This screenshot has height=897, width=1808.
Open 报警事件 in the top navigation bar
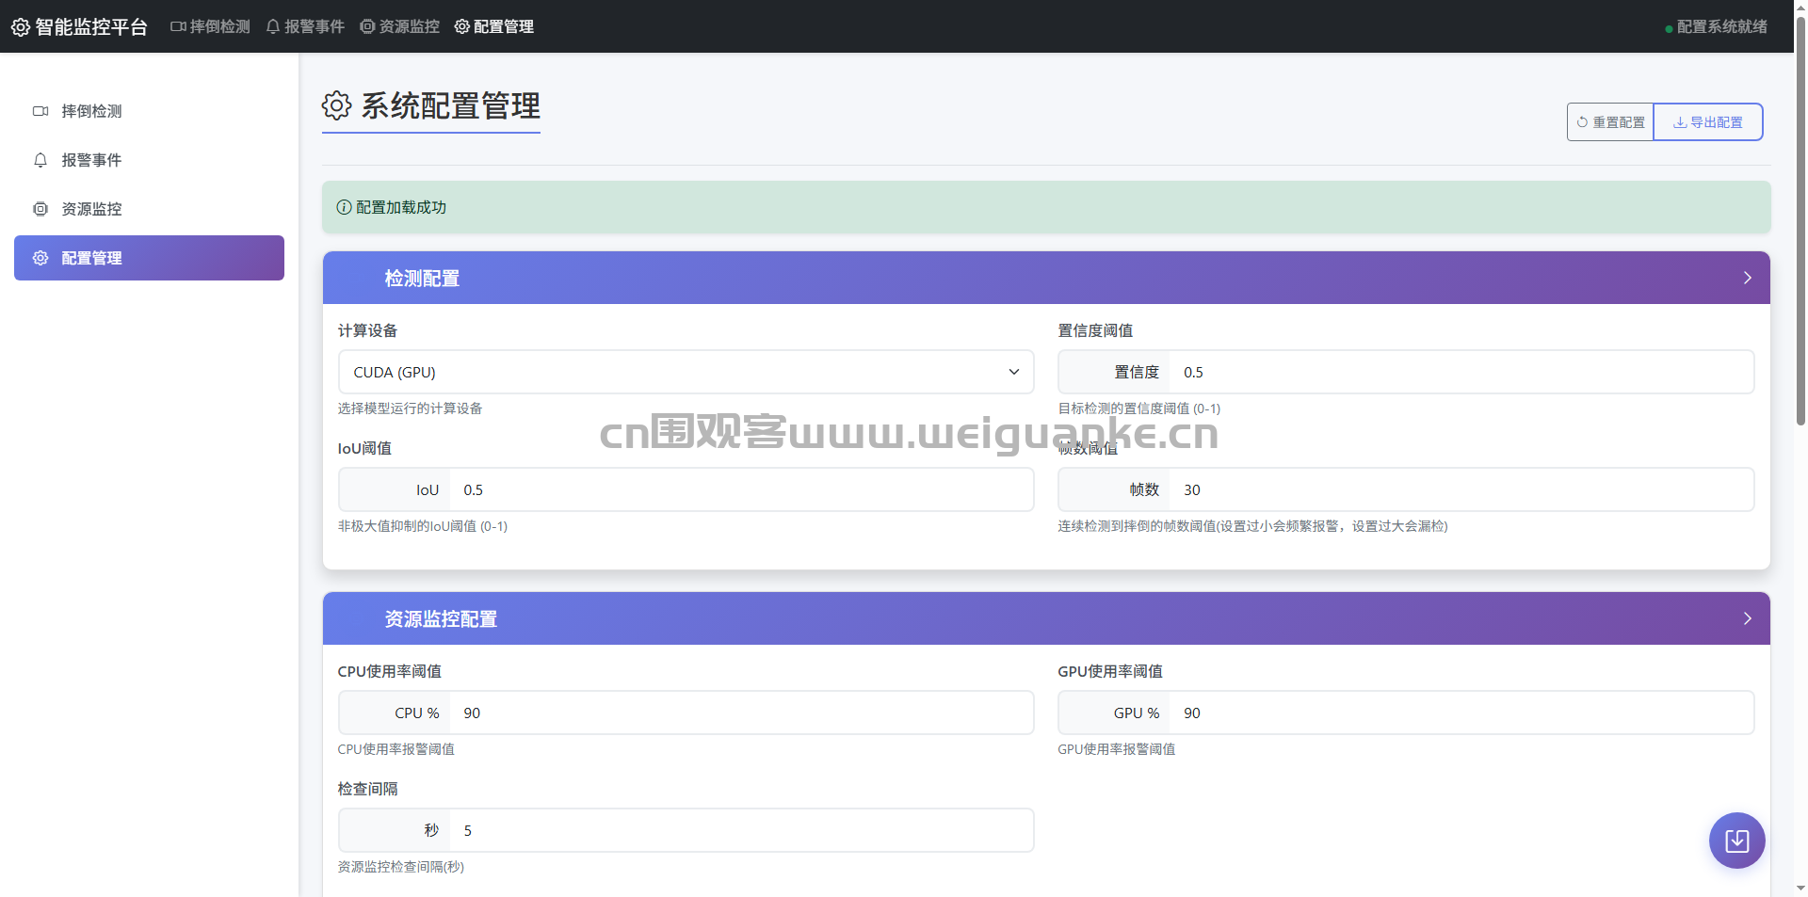305,26
